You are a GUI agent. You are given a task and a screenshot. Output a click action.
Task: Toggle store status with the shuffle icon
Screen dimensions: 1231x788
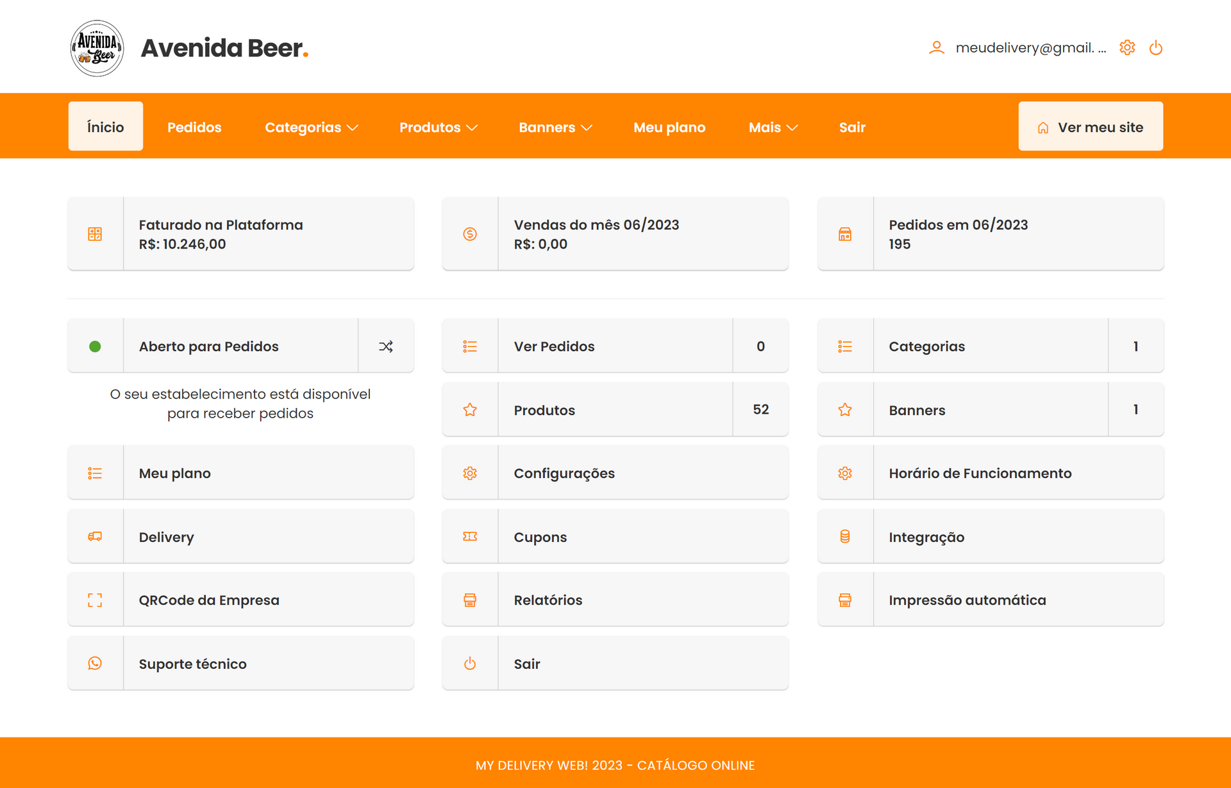(385, 347)
